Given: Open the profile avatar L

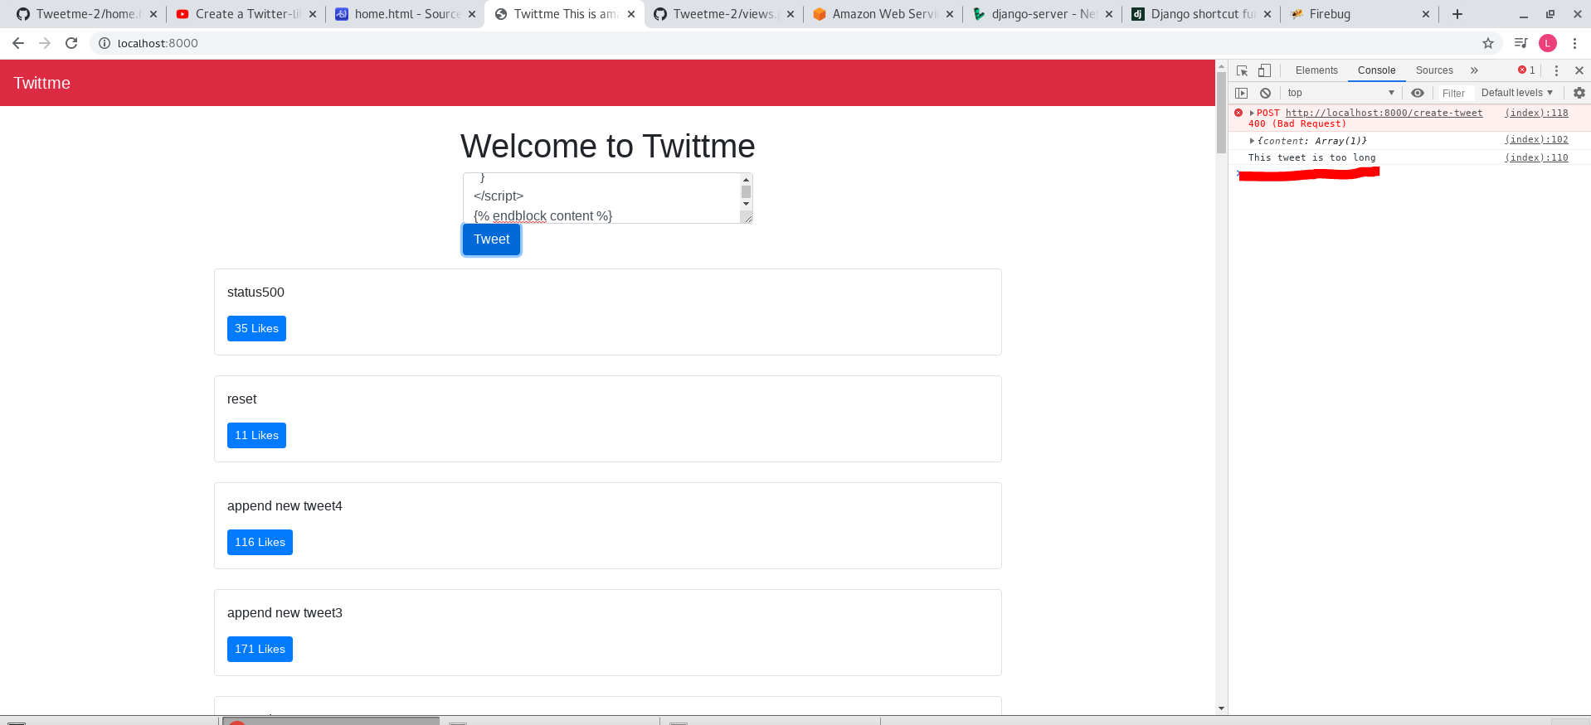Looking at the screenshot, I should coord(1548,43).
